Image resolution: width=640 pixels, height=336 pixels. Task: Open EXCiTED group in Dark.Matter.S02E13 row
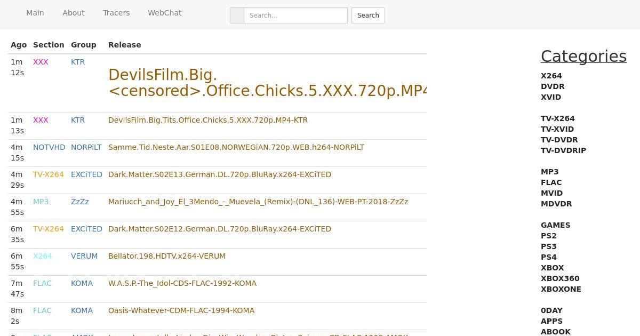point(86,174)
